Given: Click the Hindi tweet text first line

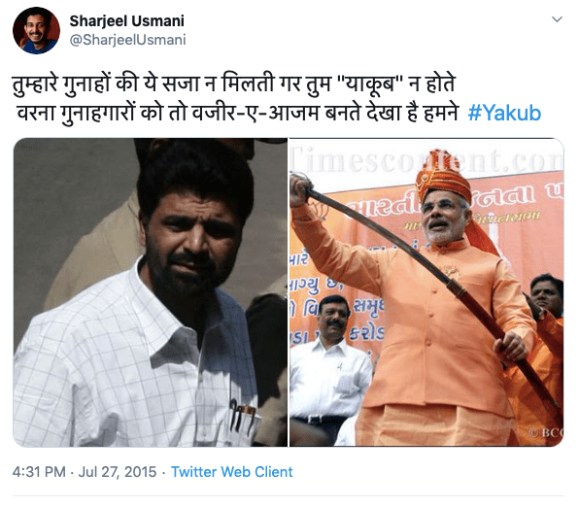Looking at the screenshot, I should pos(234,84).
